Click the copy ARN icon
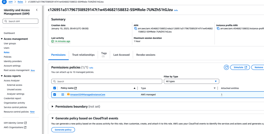This screenshot has height=134, width=264. coord(136,29)
